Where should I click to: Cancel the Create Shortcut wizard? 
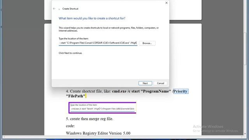(x=160, y=83)
